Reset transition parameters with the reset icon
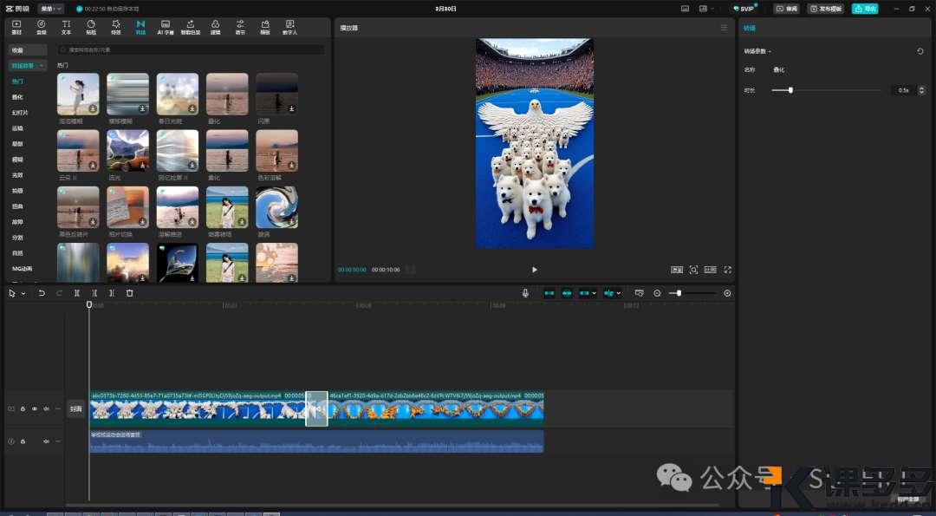The image size is (936, 516). (920, 52)
